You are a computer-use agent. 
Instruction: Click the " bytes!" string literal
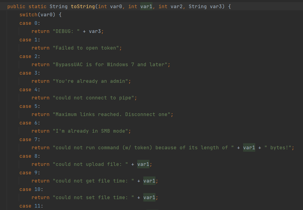[x=278, y=147]
